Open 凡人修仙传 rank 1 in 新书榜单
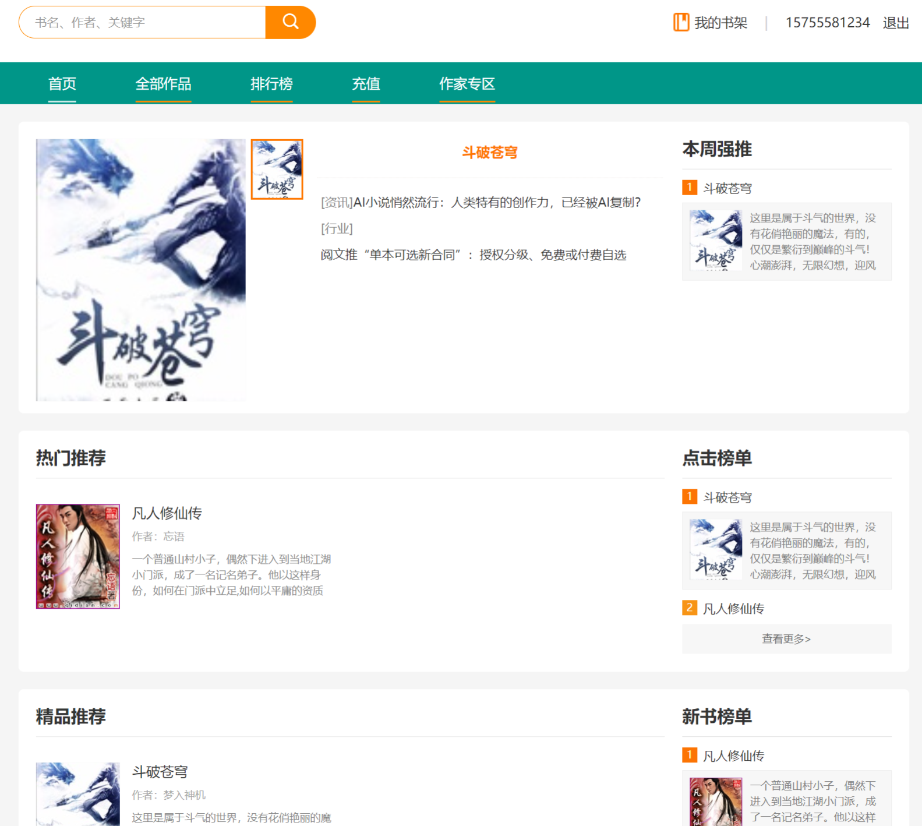The width and height of the screenshot is (922, 826). 734,756
